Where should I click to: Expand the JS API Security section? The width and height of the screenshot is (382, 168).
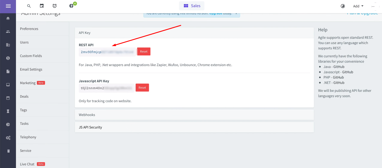(194, 127)
